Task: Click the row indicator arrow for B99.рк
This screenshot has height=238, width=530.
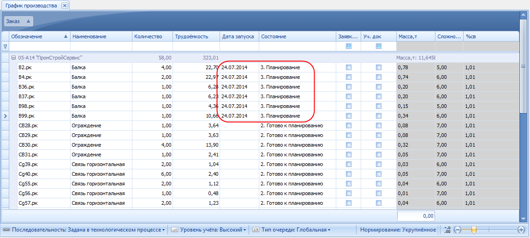Action: pyautogui.click(x=5, y=116)
